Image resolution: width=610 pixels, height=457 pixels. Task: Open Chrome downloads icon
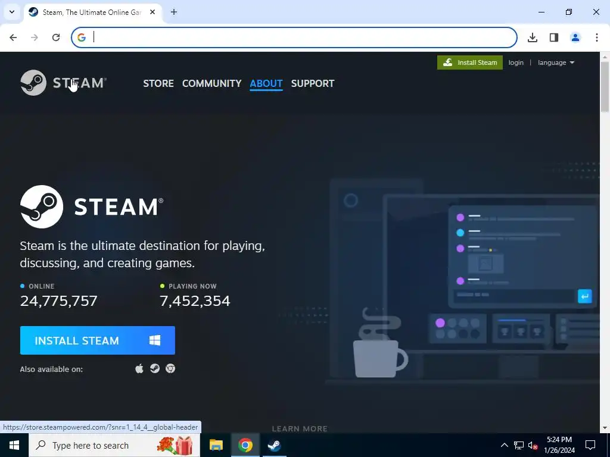tap(533, 37)
